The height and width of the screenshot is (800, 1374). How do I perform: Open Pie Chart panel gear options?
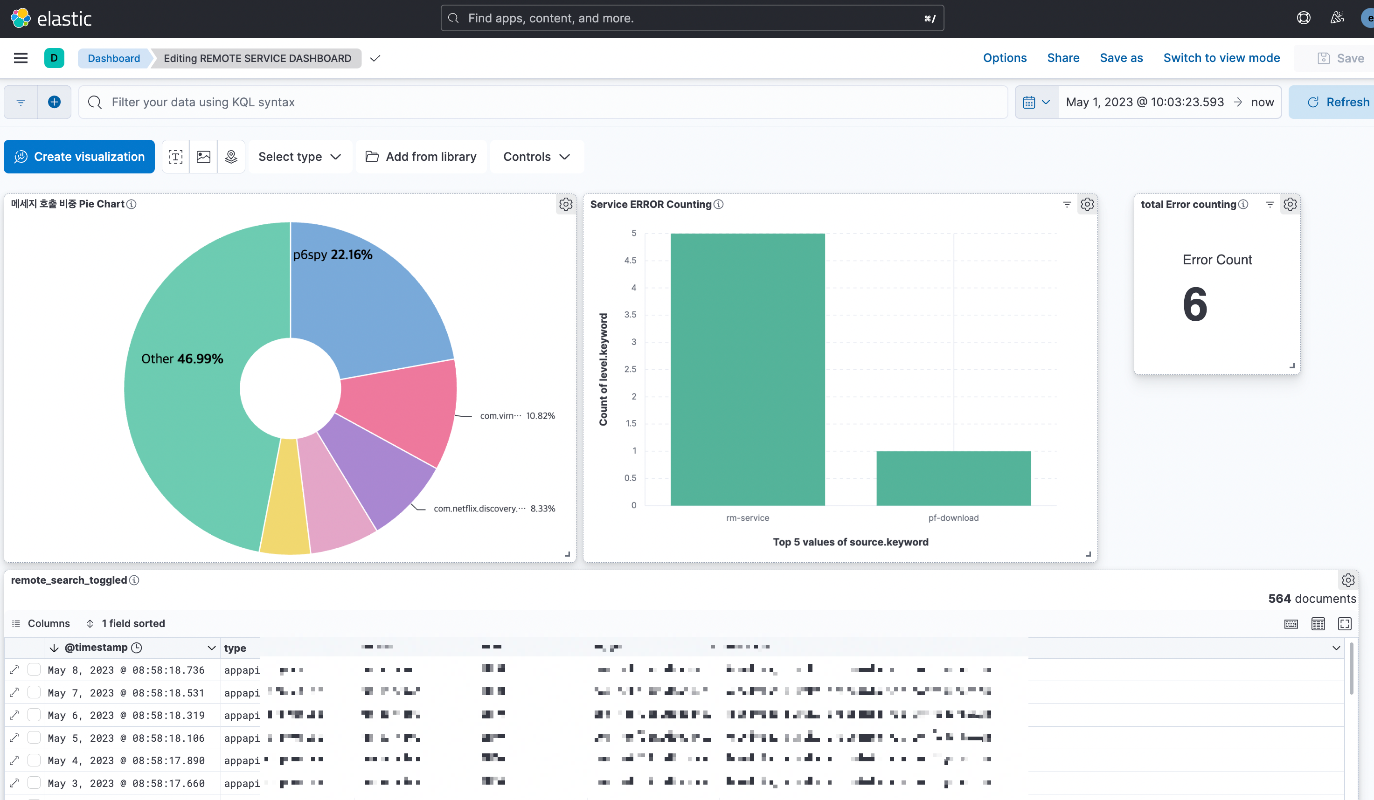(x=565, y=204)
